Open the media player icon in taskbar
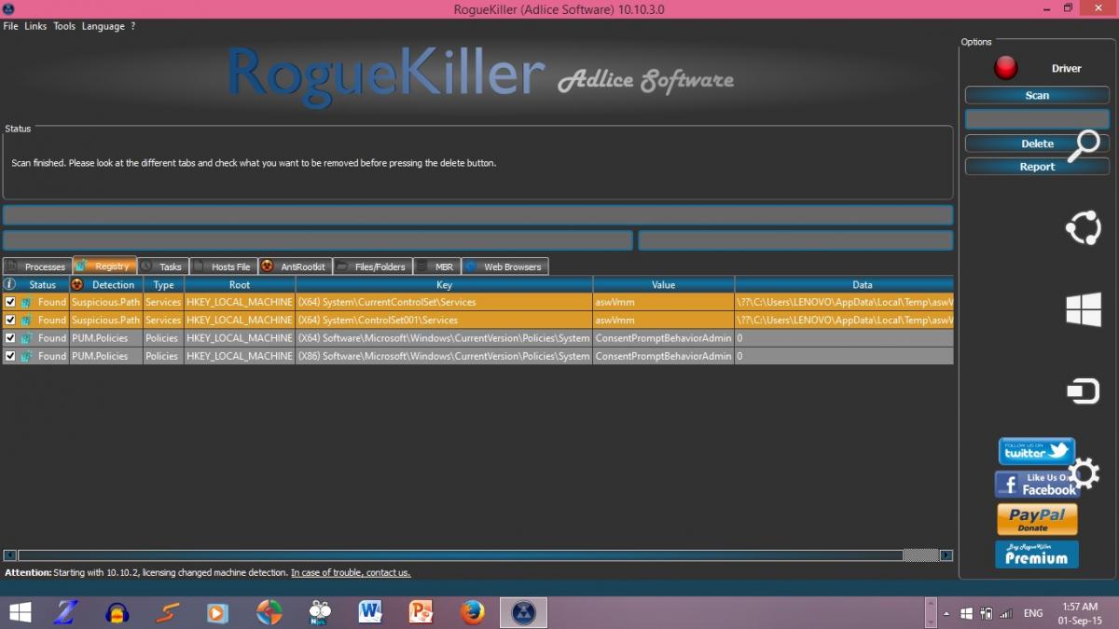 point(218,612)
